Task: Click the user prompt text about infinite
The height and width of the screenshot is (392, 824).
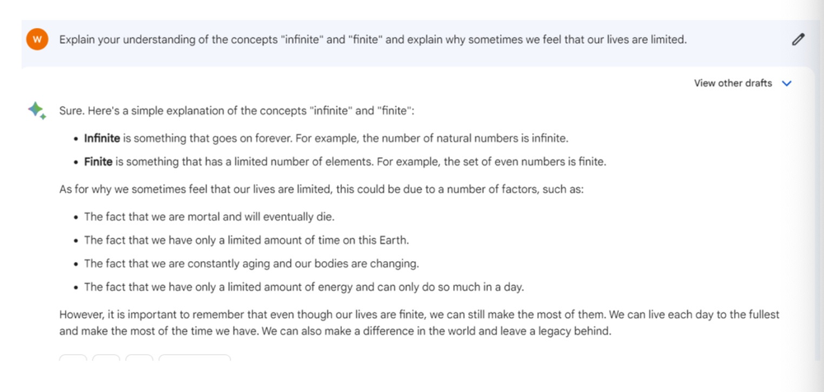Action: click(x=372, y=39)
